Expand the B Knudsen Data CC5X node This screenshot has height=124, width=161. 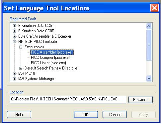tap(14, 26)
